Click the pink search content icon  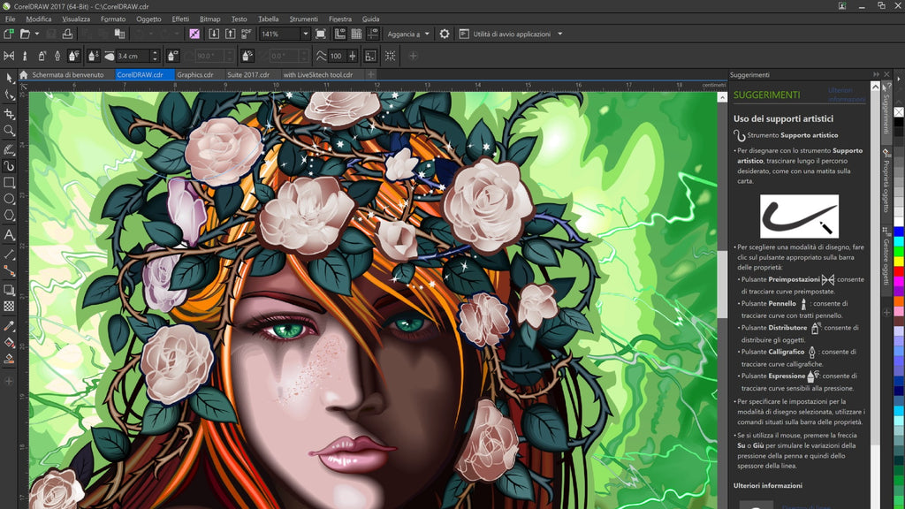click(x=194, y=34)
